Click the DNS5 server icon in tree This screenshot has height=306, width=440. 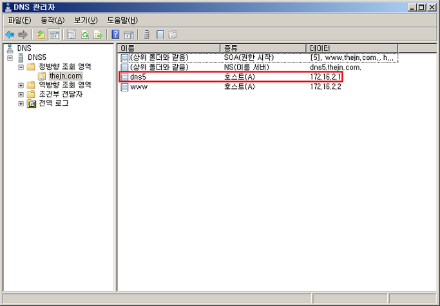tap(21, 58)
